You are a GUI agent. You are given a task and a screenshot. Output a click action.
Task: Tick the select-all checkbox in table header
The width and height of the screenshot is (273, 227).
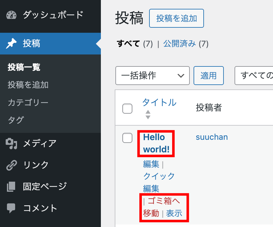[127, 108]
